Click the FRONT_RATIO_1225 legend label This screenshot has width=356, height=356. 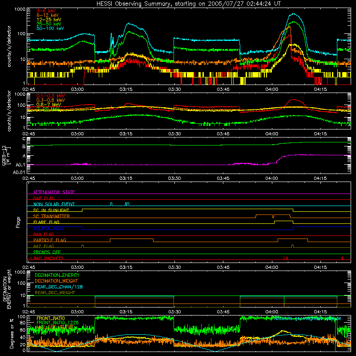coord(57,323)
